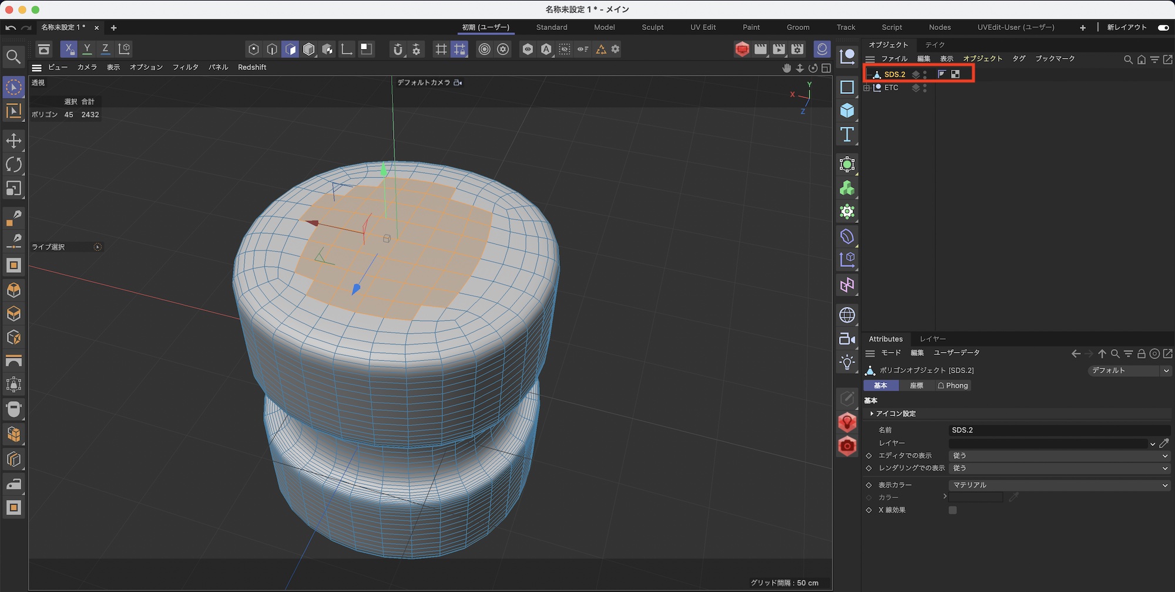The image size is (1175, 592).
Task: Open the フィルタ viewport menu
Action: [185, 67]
